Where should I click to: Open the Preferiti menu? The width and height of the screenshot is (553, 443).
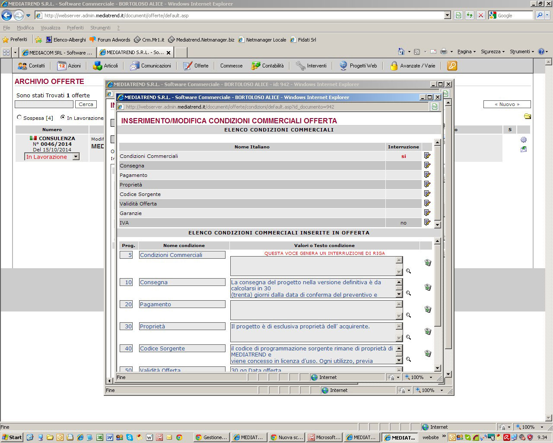pos(75,28)
